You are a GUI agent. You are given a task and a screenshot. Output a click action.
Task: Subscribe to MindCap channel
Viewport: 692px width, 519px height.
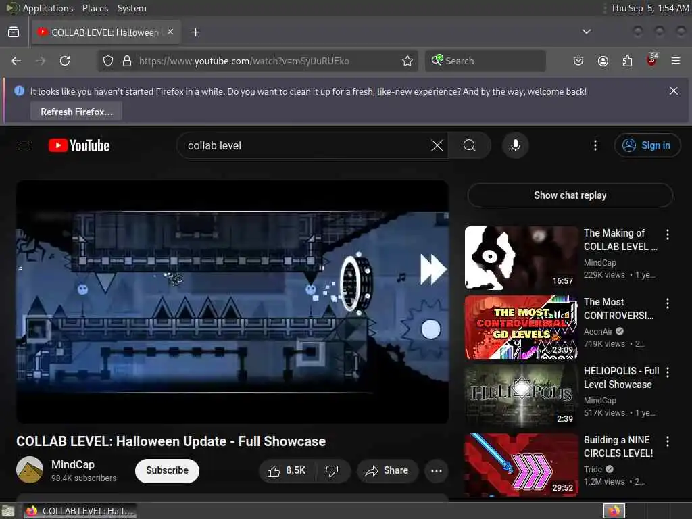(x=167, y=471)
